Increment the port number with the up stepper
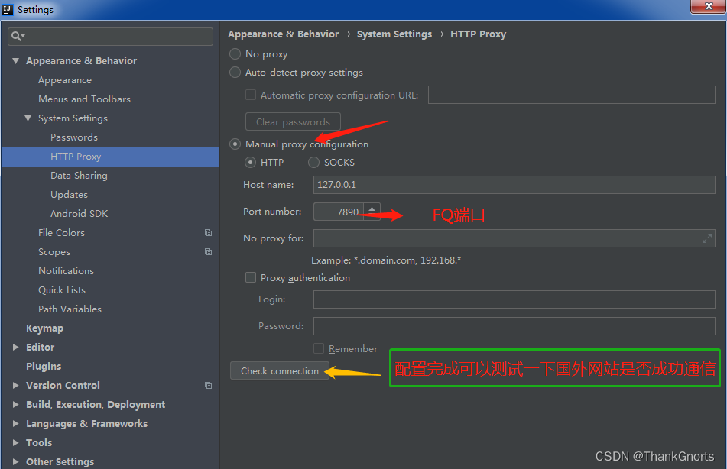This screenshot has height=469, width=727. [x=372, y=207]
